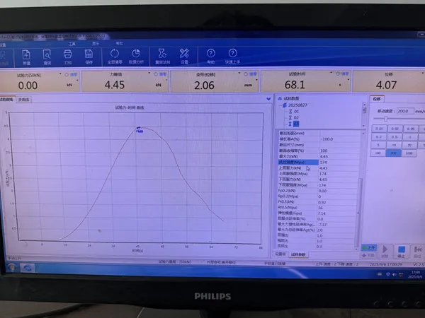Click the parameter list vertical scrollbar
The width and height of the screenshot is (425, 318).
coord(359,213)
